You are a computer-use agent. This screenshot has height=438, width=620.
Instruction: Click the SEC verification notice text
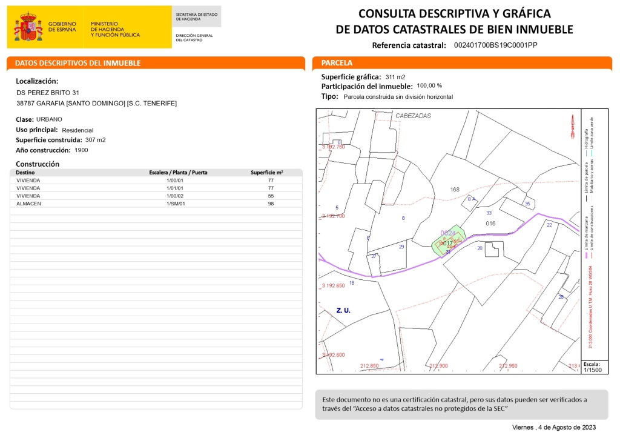(x=454, y=404)
